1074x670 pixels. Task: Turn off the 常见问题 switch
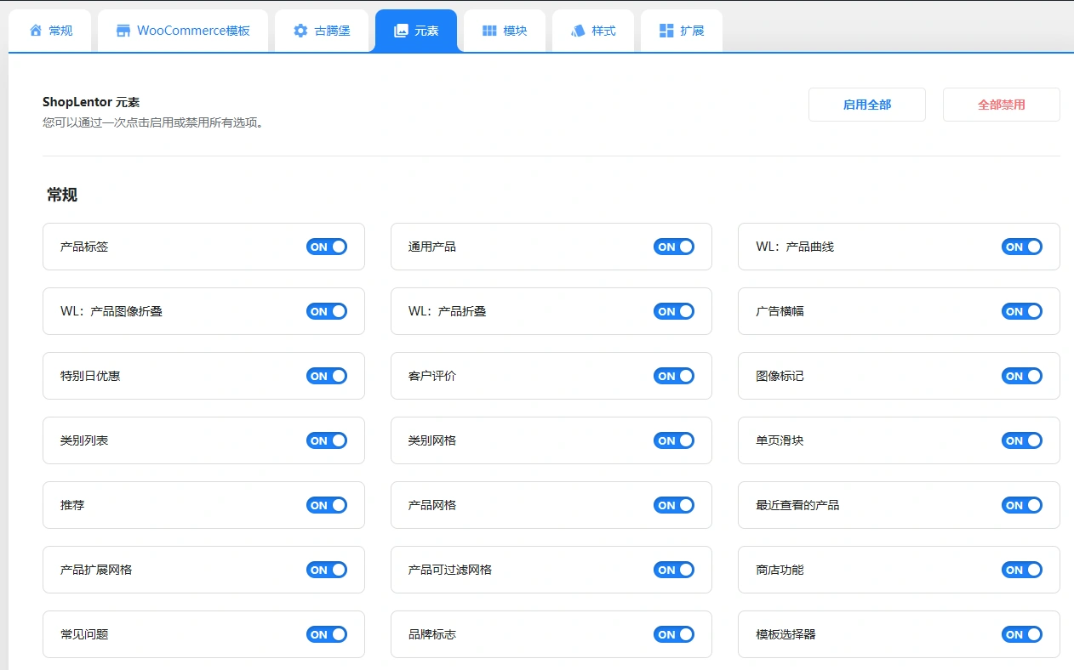[327, 634]
